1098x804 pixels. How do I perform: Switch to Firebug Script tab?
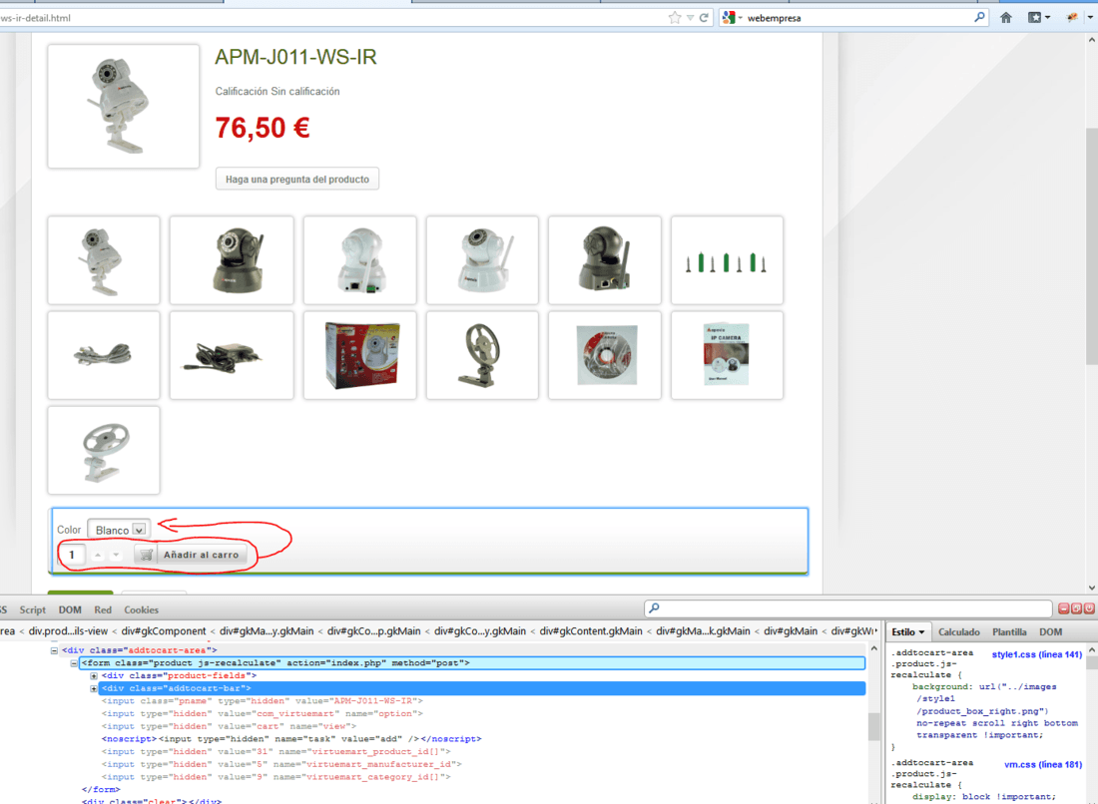(x=32, y=610)
